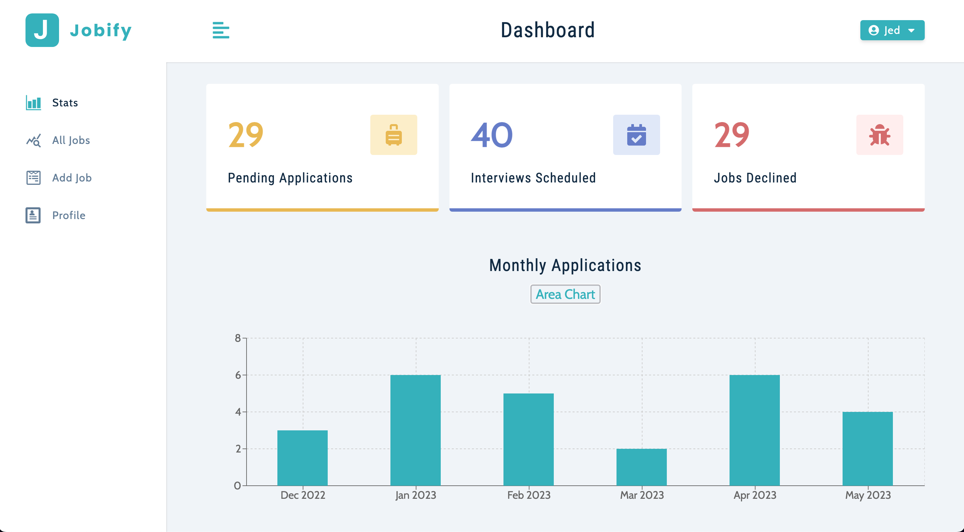Click the Jobify J logo icon
The height and width of the screenshot is (532, 964).
[x=42, y=30]
